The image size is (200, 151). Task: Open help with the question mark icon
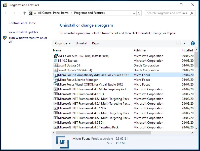coord(193,43)
